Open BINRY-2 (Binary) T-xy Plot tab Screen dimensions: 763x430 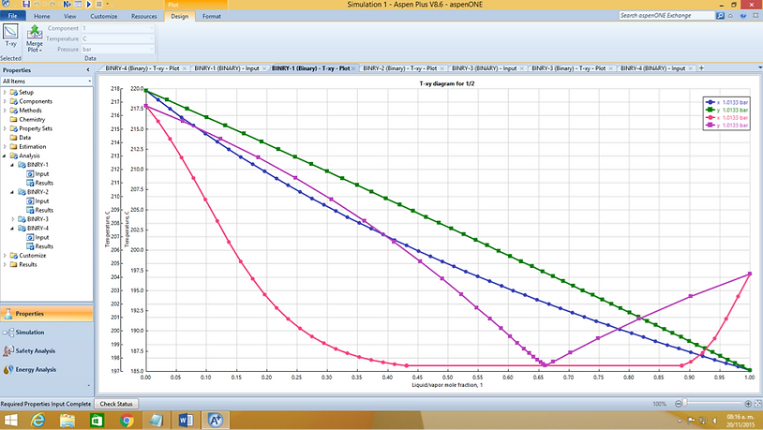pyautogui.click(x=399, y=68)
